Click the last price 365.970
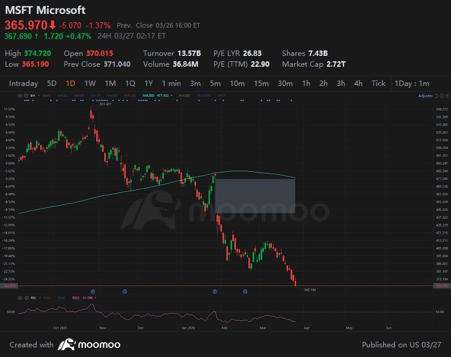451x357 pixels. [x=26, y=25]
